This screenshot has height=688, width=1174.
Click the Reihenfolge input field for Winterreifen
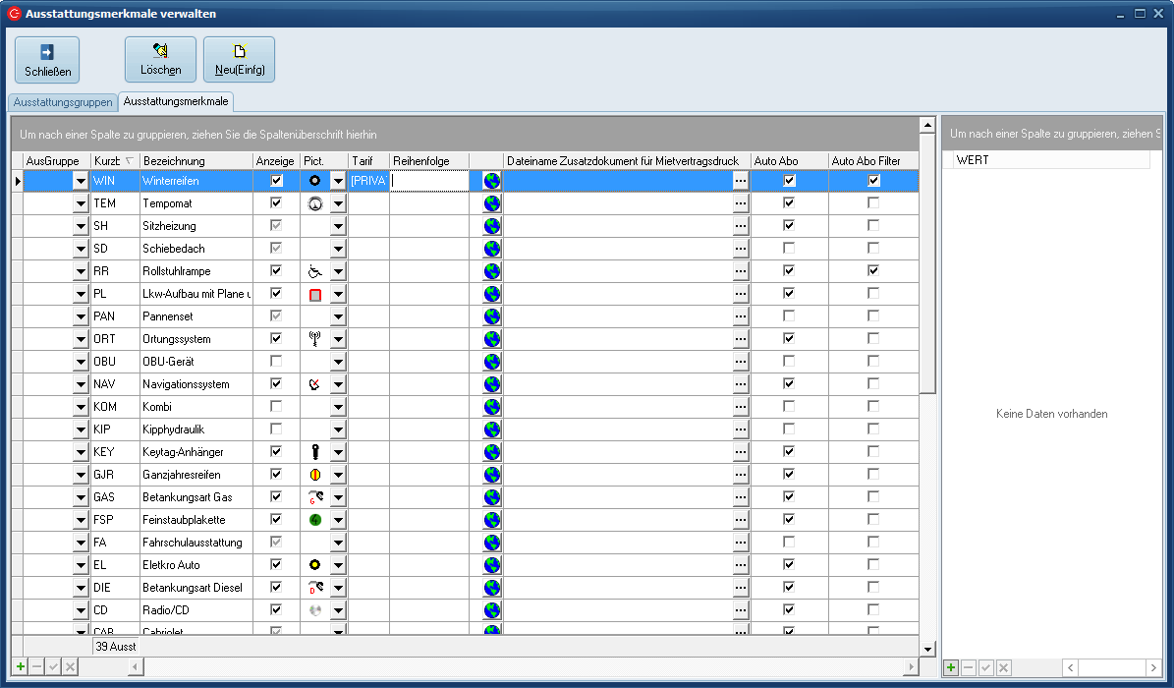(428, 181)
